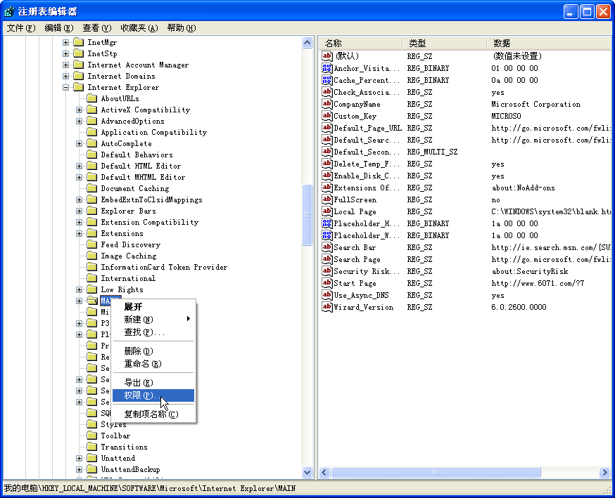This screenshot has width=615, height=498.
Task: Click the tree pane scroll down arrow
Action: [x=307, y=473]
